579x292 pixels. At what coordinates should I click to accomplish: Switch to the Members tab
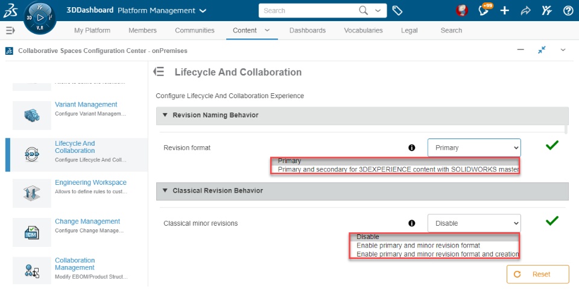click(x=142, y=30)
